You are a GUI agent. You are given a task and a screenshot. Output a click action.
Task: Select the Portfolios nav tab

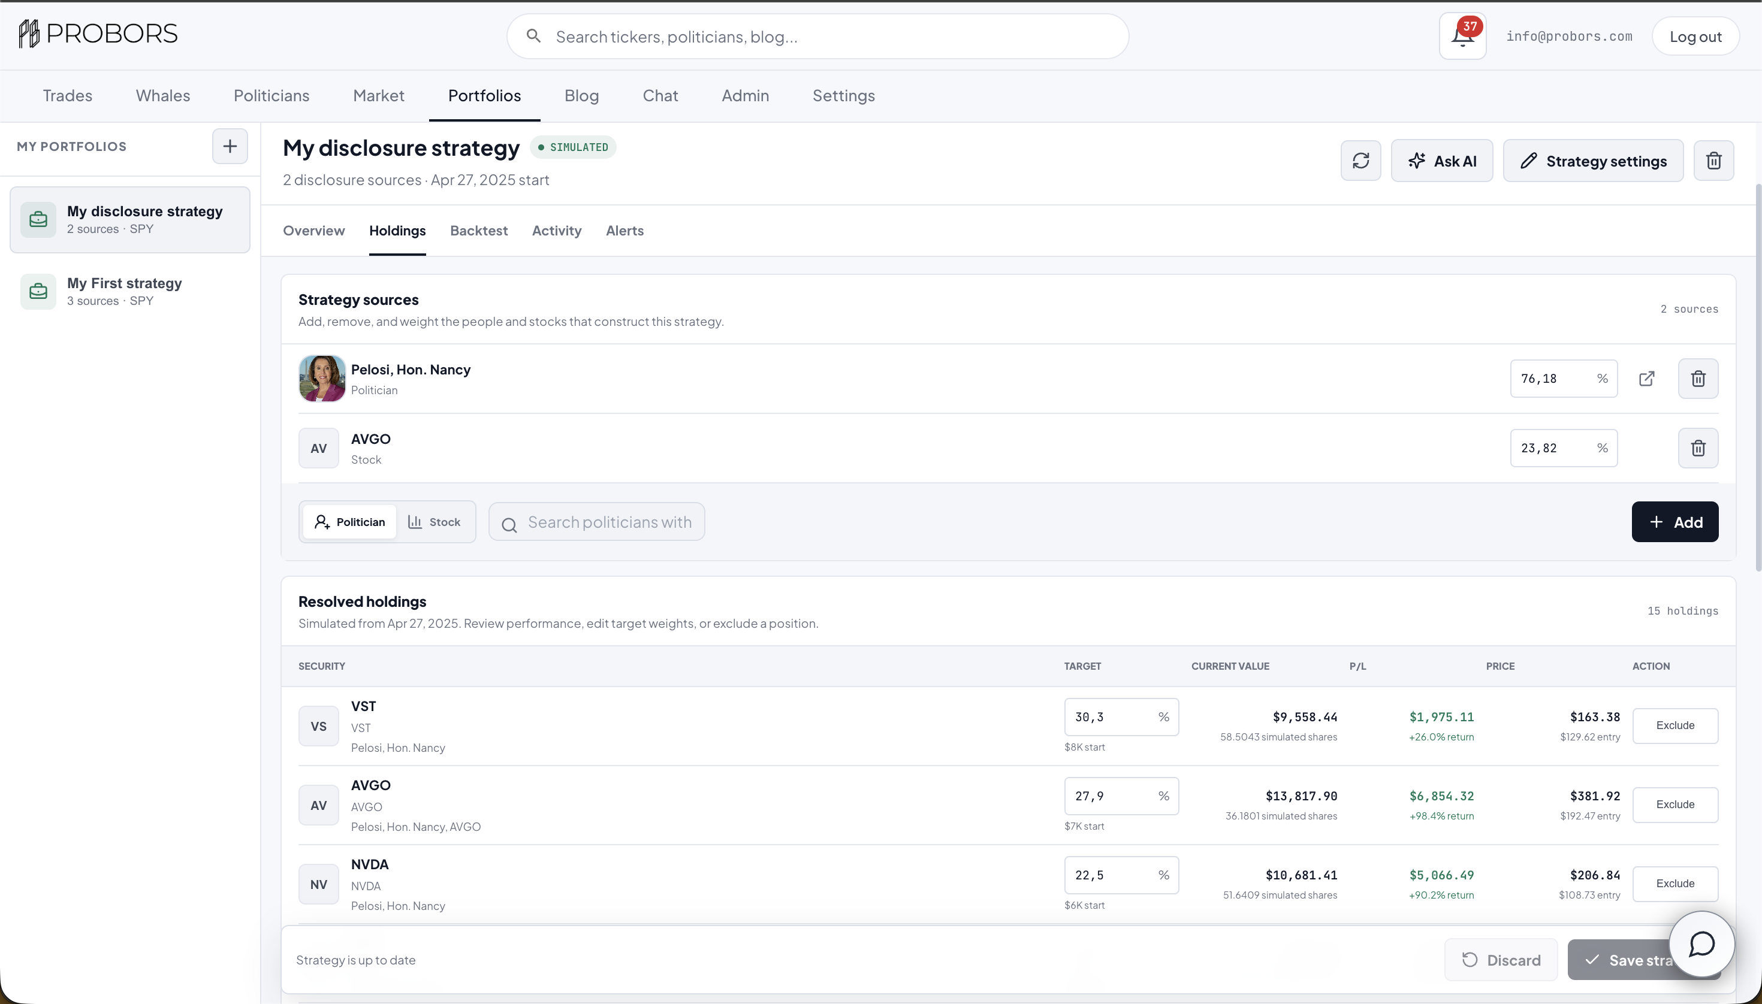point(484,96)
